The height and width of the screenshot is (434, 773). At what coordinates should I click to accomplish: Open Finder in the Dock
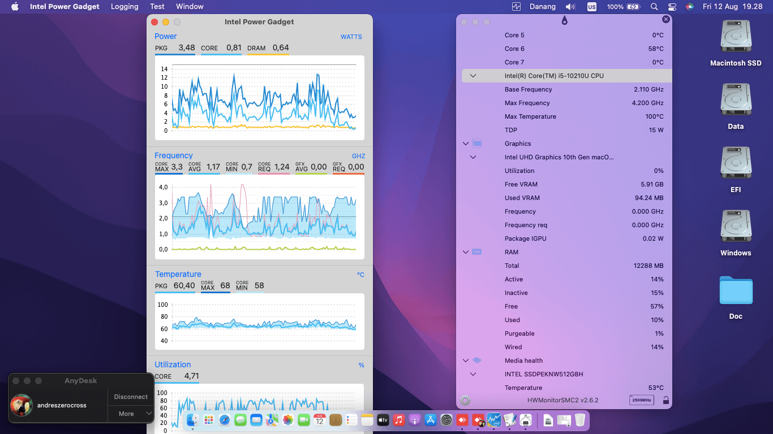[x=192, y=420]
